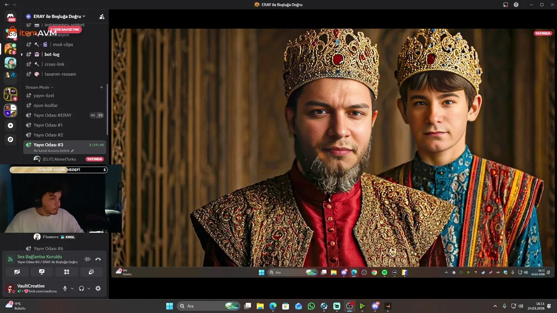557x313 pixels.
Task: Click the invite people icon beside server name
Action: (102, 17)
